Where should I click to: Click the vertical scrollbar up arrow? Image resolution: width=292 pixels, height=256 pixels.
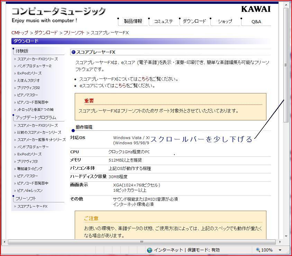(x=286, y=5)
